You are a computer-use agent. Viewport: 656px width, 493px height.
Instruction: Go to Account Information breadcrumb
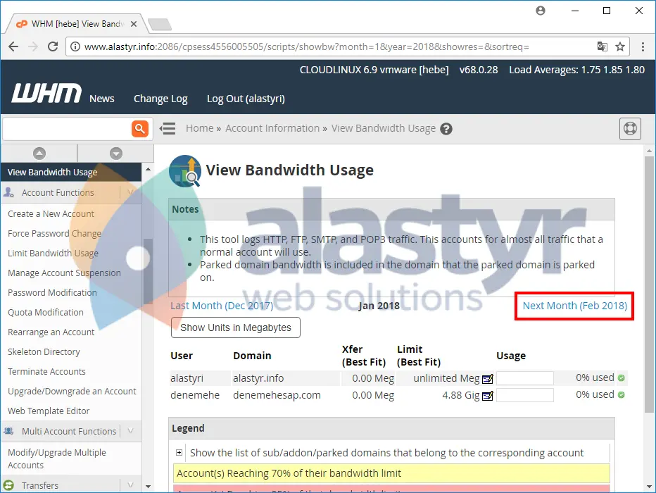[272, 128]
